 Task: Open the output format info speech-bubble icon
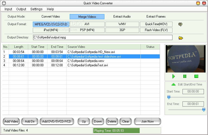[180, 24]
